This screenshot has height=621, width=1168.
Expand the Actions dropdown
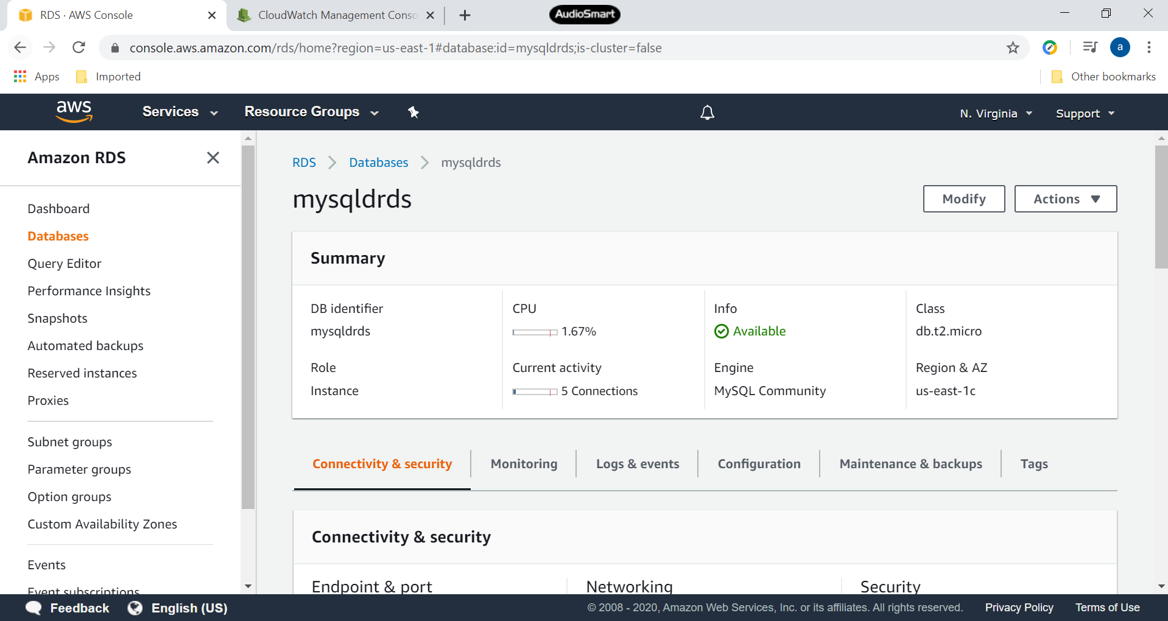[1065, 199]
